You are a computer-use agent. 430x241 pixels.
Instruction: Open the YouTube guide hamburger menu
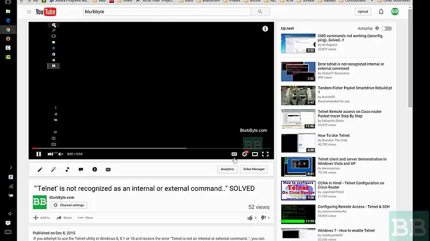(x=29, y=12)
